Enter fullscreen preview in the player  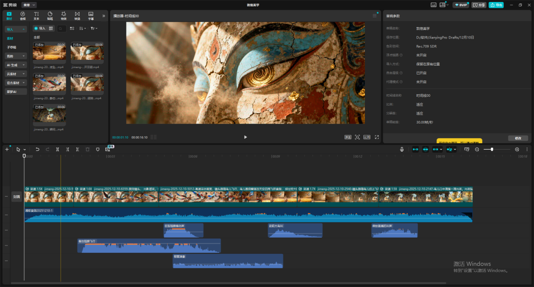point(377,137)
